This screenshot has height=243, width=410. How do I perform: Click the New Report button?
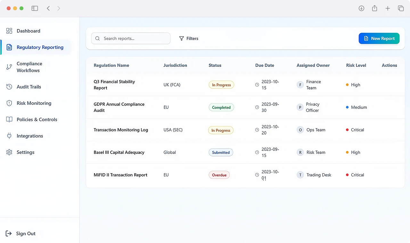tap(379, 38)
